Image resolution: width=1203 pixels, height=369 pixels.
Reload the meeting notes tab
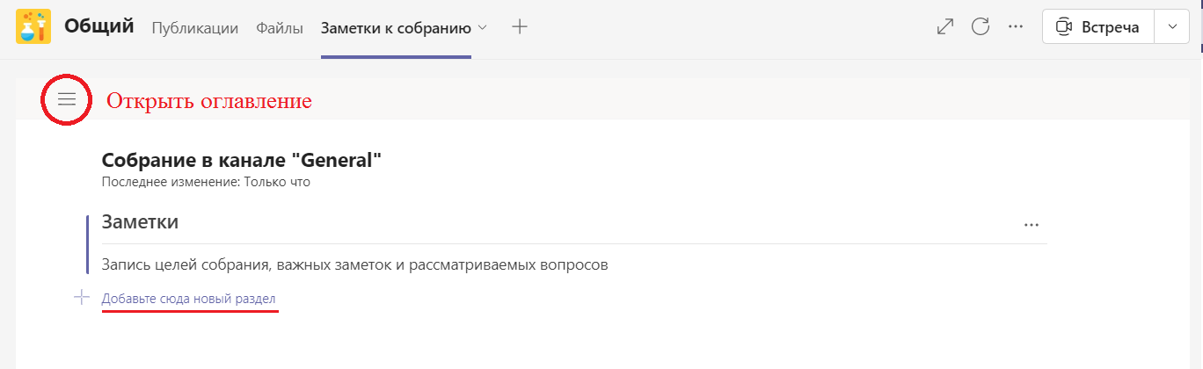[981, 26]
